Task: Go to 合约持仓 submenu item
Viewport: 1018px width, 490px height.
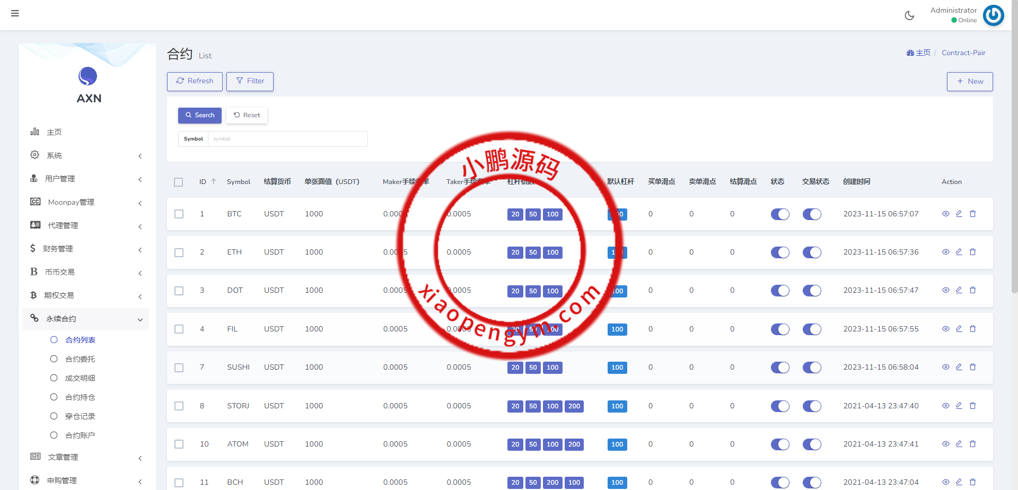Action: (x=80, y=397)
